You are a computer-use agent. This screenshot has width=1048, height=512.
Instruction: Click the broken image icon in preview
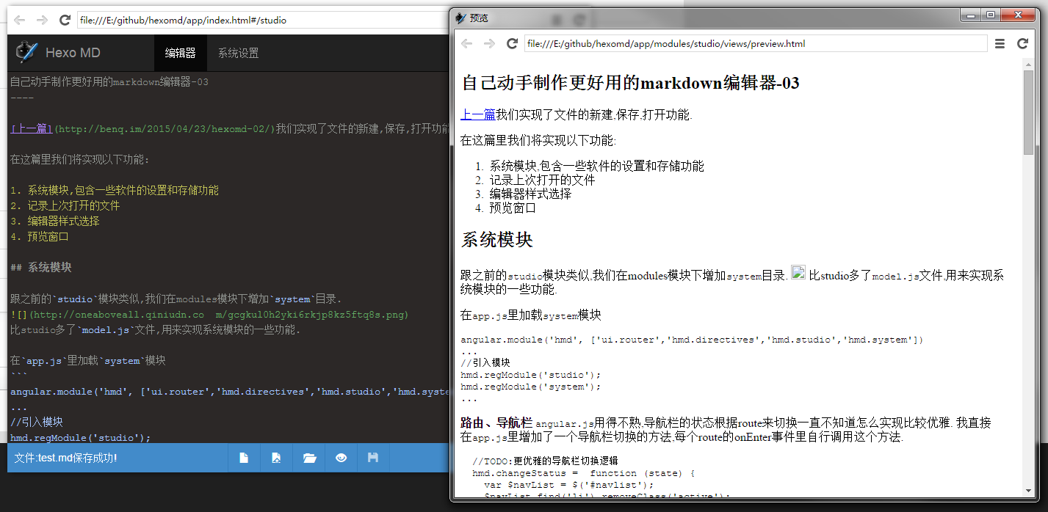[798, 273]
